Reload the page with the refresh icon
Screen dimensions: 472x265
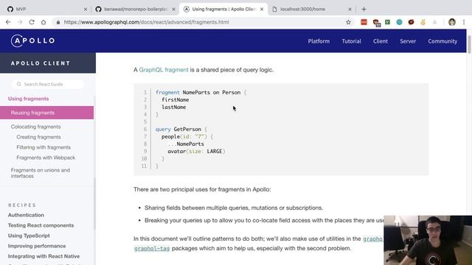[32, 22]
